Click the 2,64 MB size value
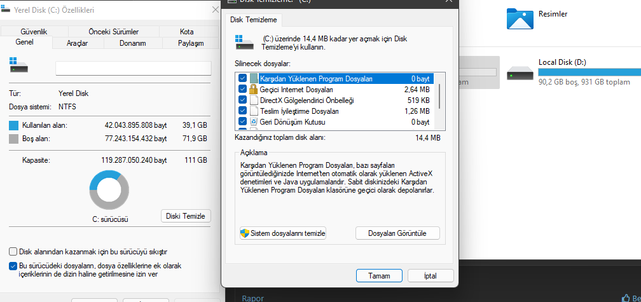The width and height of the screenshot is (641, 302). pyautogui.click(x=417, y=90)
